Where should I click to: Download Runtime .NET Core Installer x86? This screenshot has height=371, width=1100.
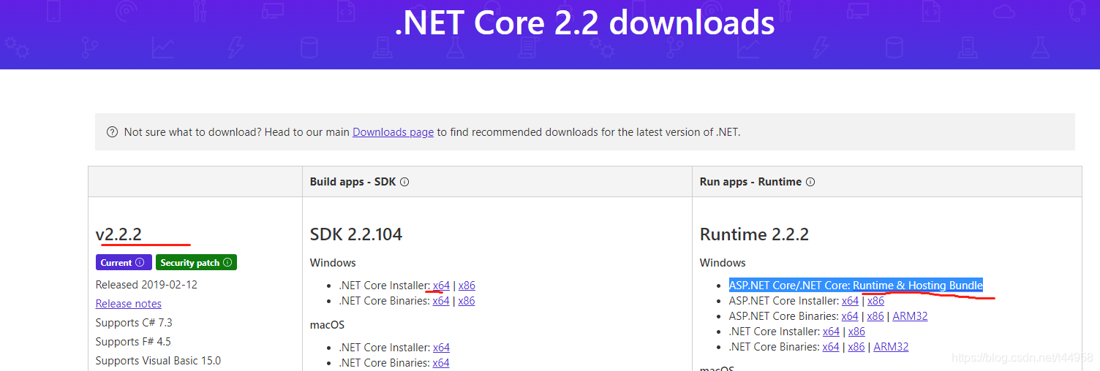click(x=856, y=332)
